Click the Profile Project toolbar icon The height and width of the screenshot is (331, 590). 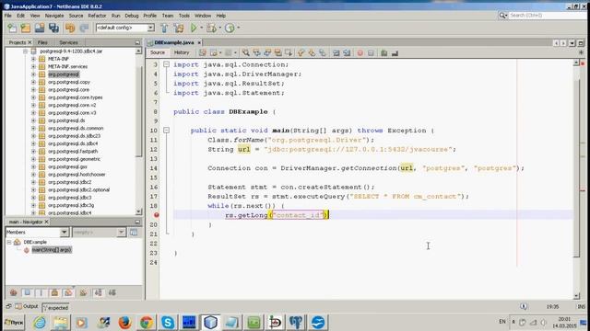230,28
